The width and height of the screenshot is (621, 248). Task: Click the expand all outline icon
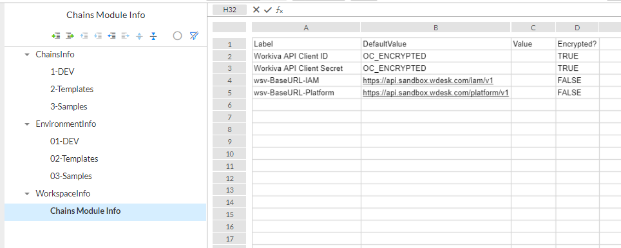(139, 36)
